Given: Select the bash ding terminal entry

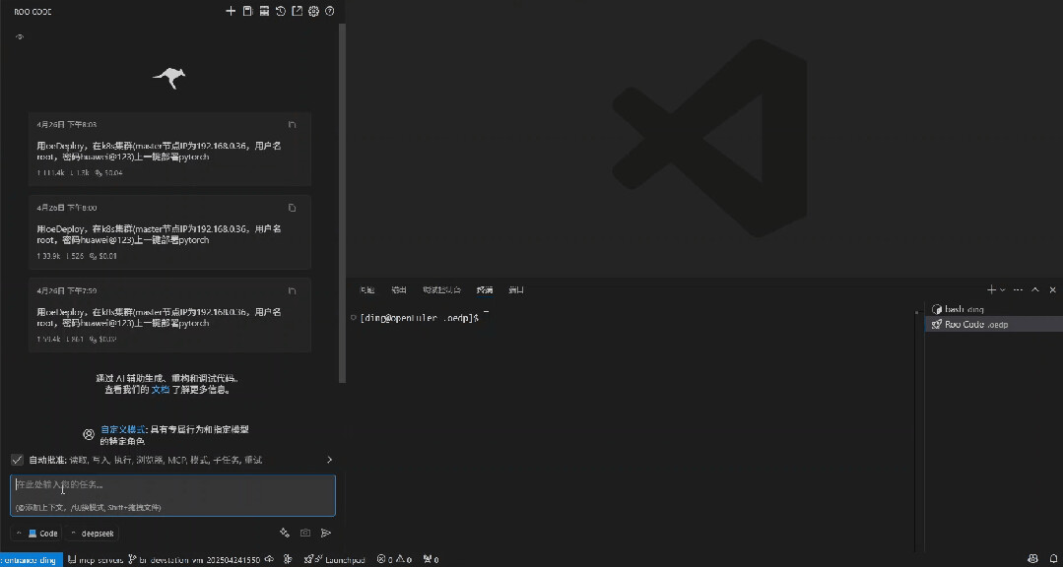Looking at the screenshot, I should pyautogui.click(x=963, y=309).
